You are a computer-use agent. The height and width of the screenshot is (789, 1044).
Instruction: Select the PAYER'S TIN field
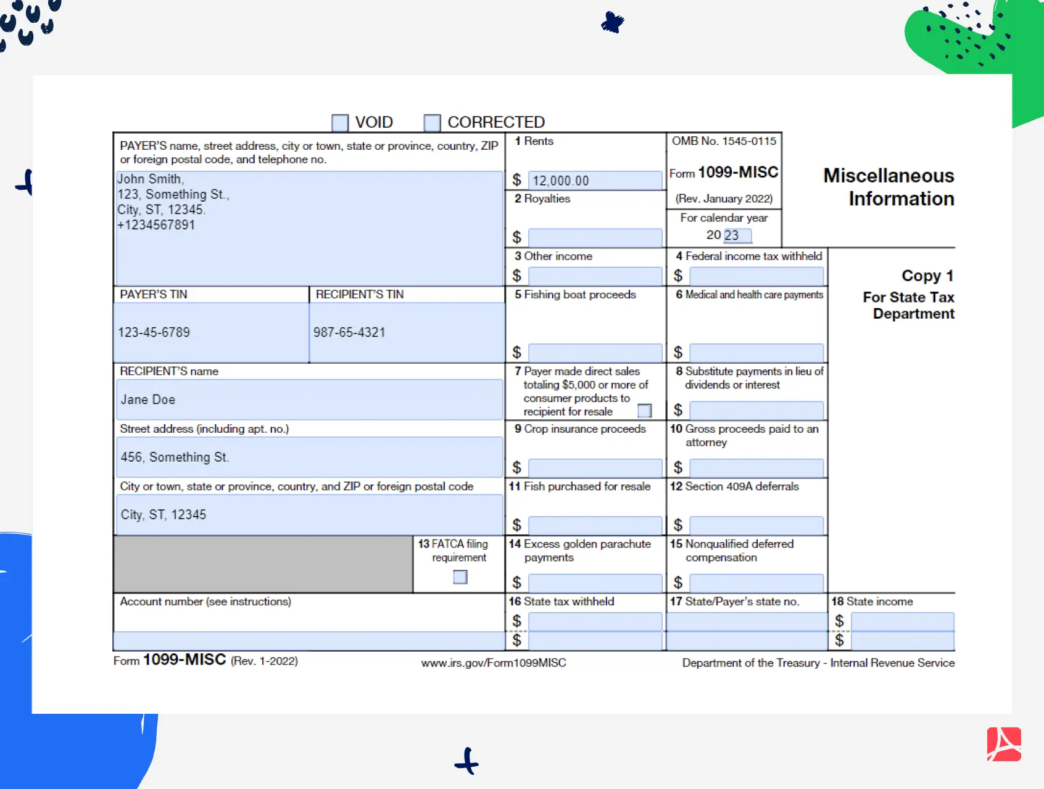pos(211,332)
